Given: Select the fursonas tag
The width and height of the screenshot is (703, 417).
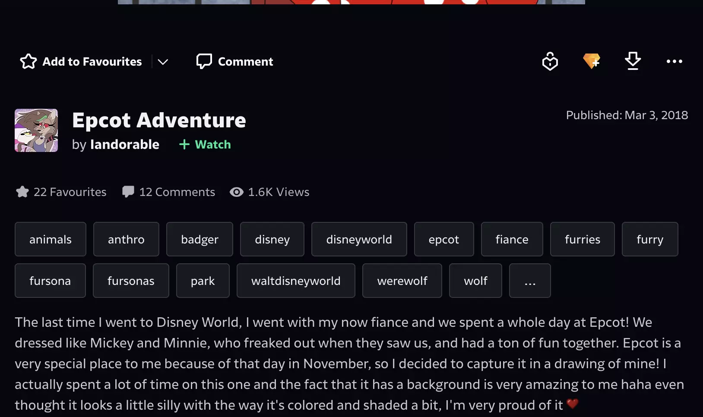Looking at the screenshot, I should [x=131, y=281].
